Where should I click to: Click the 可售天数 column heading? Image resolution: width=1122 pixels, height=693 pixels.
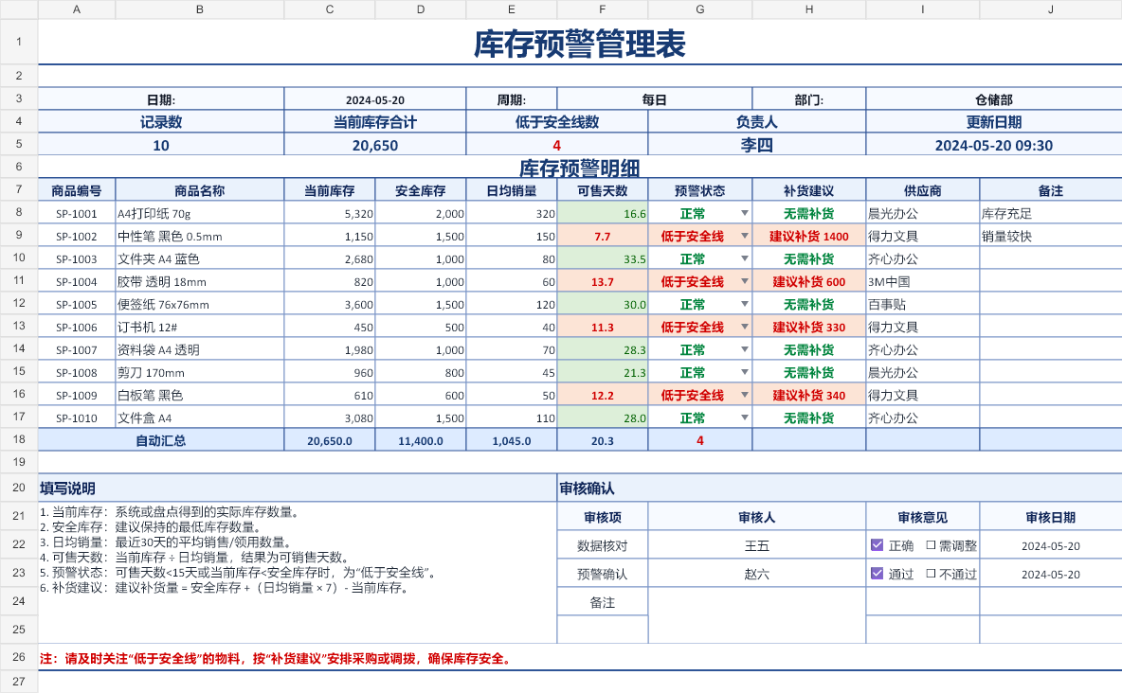pyautogui.click(x=603, y=191)
